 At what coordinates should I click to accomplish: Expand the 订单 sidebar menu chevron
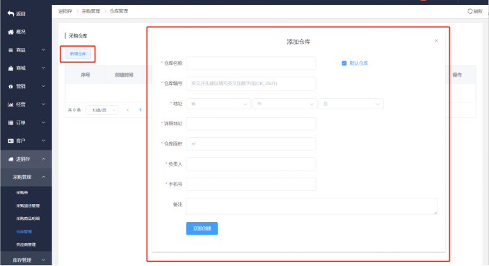[43, 123]
